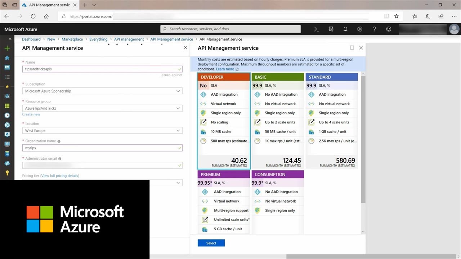The width and height of the screenshot is (461, 259).
Task: Select the Developer pricing tier card
Action: pyautogui.click(x=224, y=121)
